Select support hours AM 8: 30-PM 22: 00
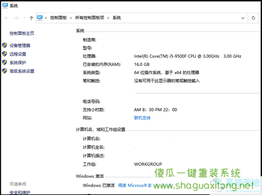Screen dimensions: 262x195 (155, 110)
